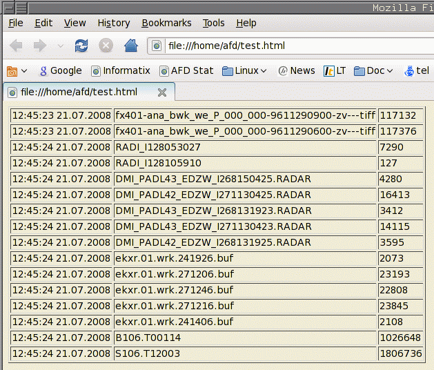The width and height of the screenshot is (434, 370).
Task: Go to the Home page icon
Action: [130, 46]
